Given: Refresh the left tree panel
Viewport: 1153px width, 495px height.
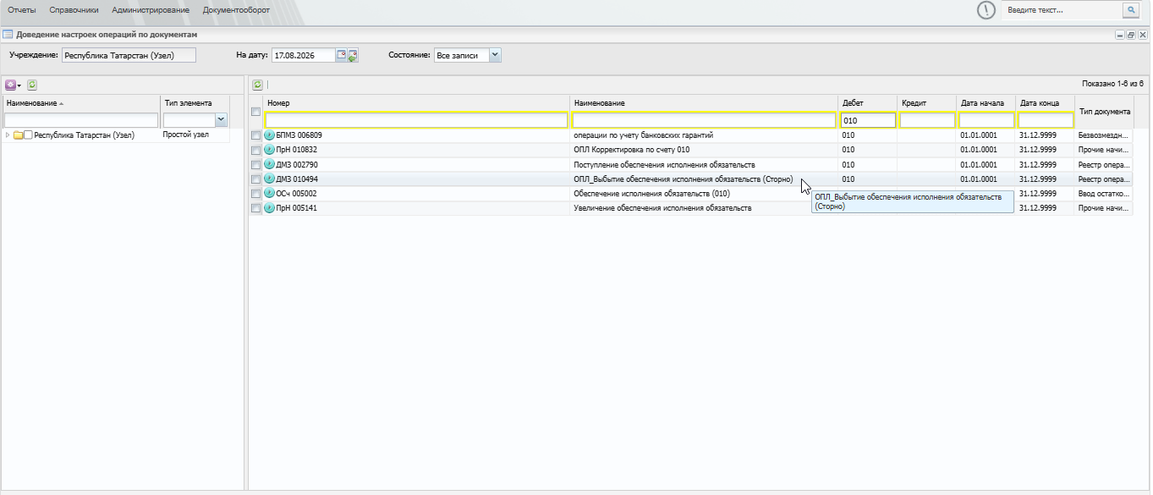Looking at the screenshot, I should pos(32,85).
